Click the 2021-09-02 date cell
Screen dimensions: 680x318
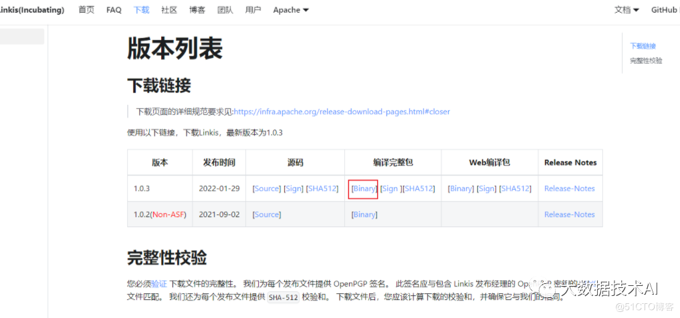(219, 214)
